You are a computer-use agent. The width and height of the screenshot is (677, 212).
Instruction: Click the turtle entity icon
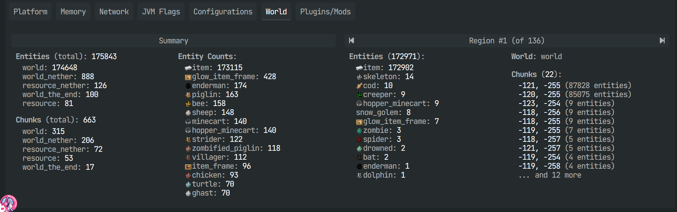[188, 184]
